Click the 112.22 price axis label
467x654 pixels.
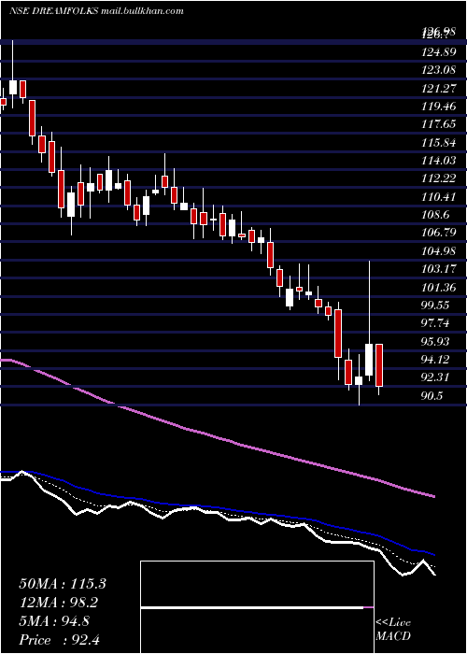[x=439, y=178]
